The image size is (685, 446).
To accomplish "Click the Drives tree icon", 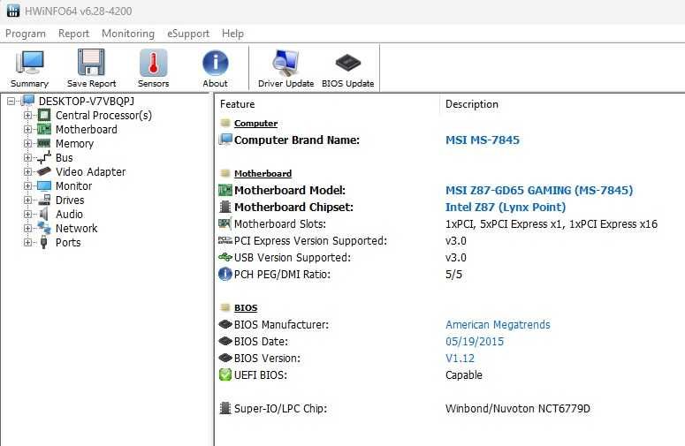I will tap(43, 200).
